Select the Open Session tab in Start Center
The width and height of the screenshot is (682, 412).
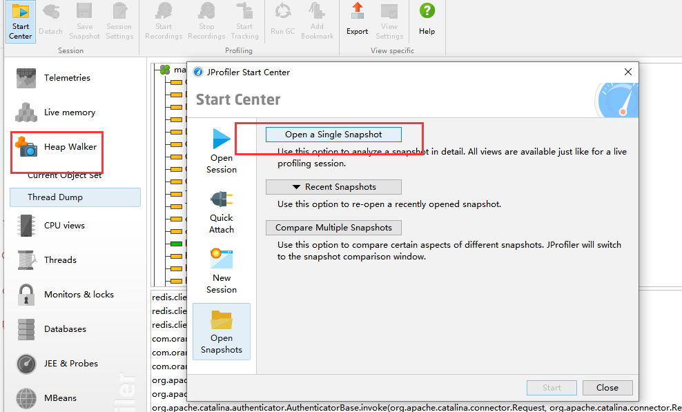[222, 151]
